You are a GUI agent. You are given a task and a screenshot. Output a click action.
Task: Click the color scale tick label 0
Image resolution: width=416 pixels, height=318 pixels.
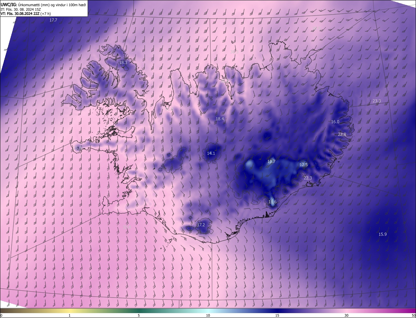[1, 316]
